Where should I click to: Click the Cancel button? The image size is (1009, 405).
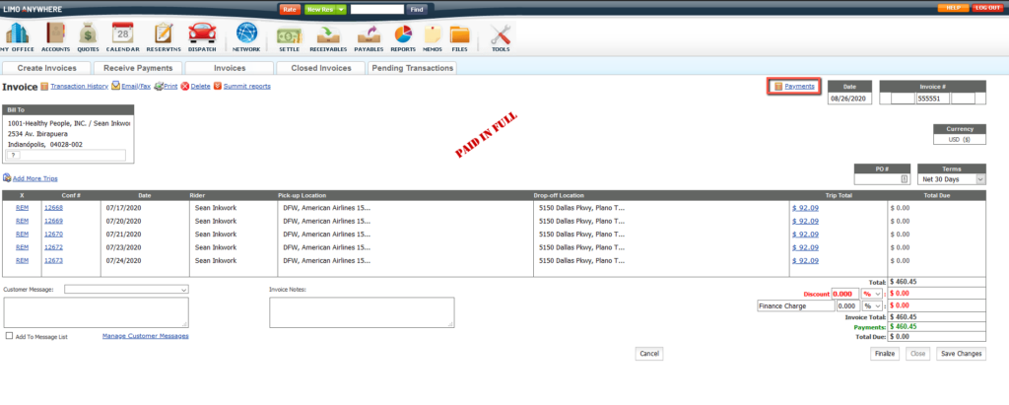(x=649, y=354)
